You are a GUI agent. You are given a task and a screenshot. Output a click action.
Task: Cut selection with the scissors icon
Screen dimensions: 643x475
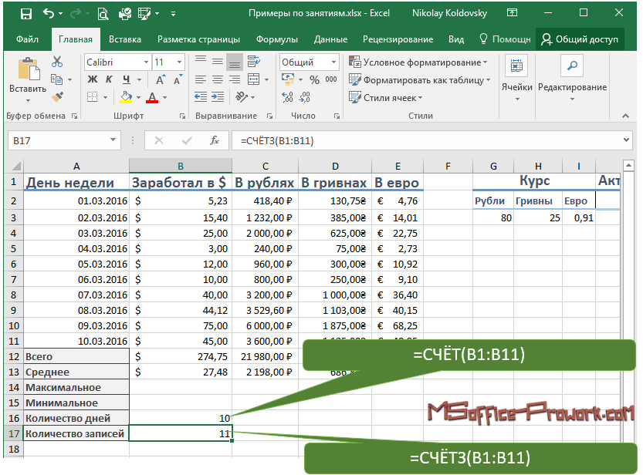[x=57, y=62]
